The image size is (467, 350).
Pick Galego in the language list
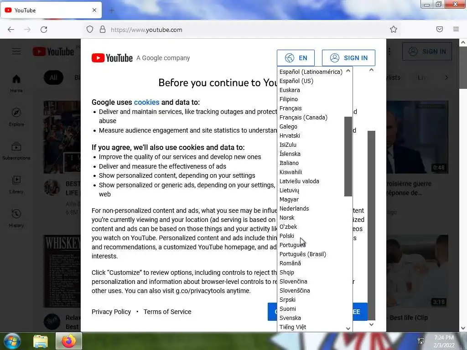point(311,127)
